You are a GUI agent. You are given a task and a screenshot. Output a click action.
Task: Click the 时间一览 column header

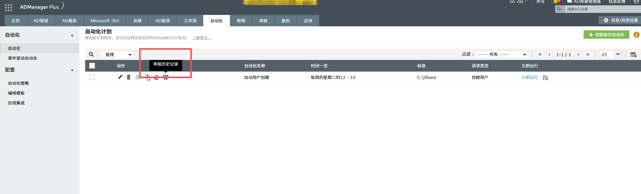click(x=319, y=66)
